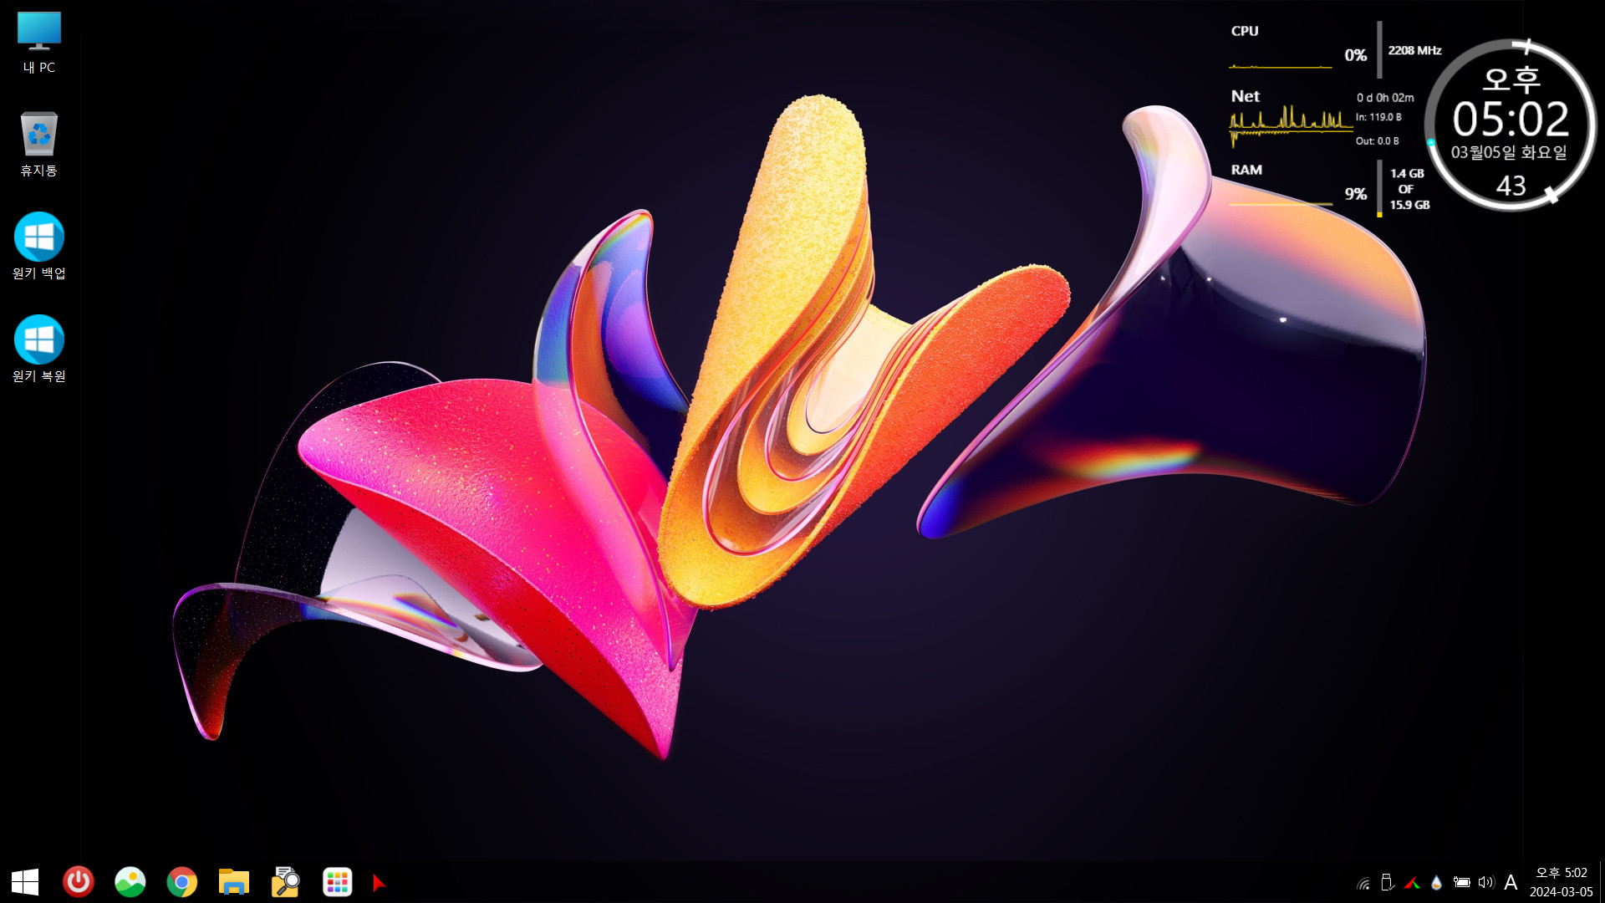The image size is (1605, 903).
Task: Click the RAM usage line in widget
Action: [x=1281, y=203]
